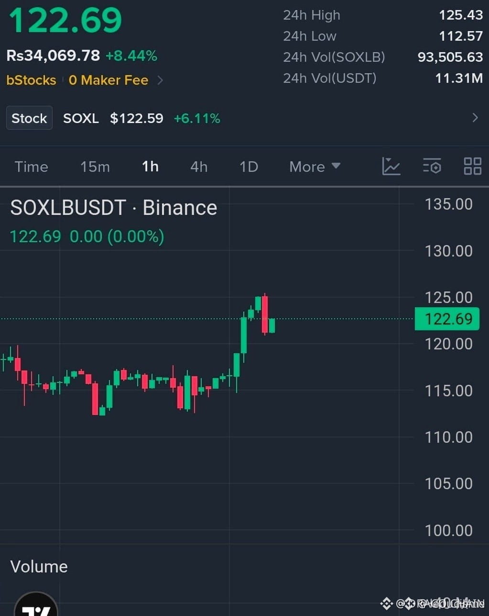489x616 pixels.
Task: Click the Rs34,069.78 converted price
Action: [x=53, y=56]
